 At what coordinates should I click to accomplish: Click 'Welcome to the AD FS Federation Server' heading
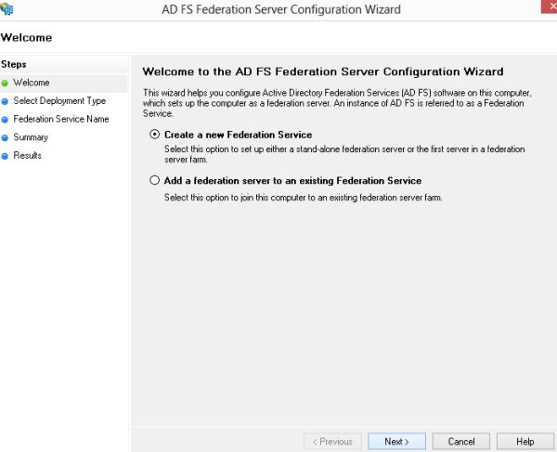pos(323,71)
